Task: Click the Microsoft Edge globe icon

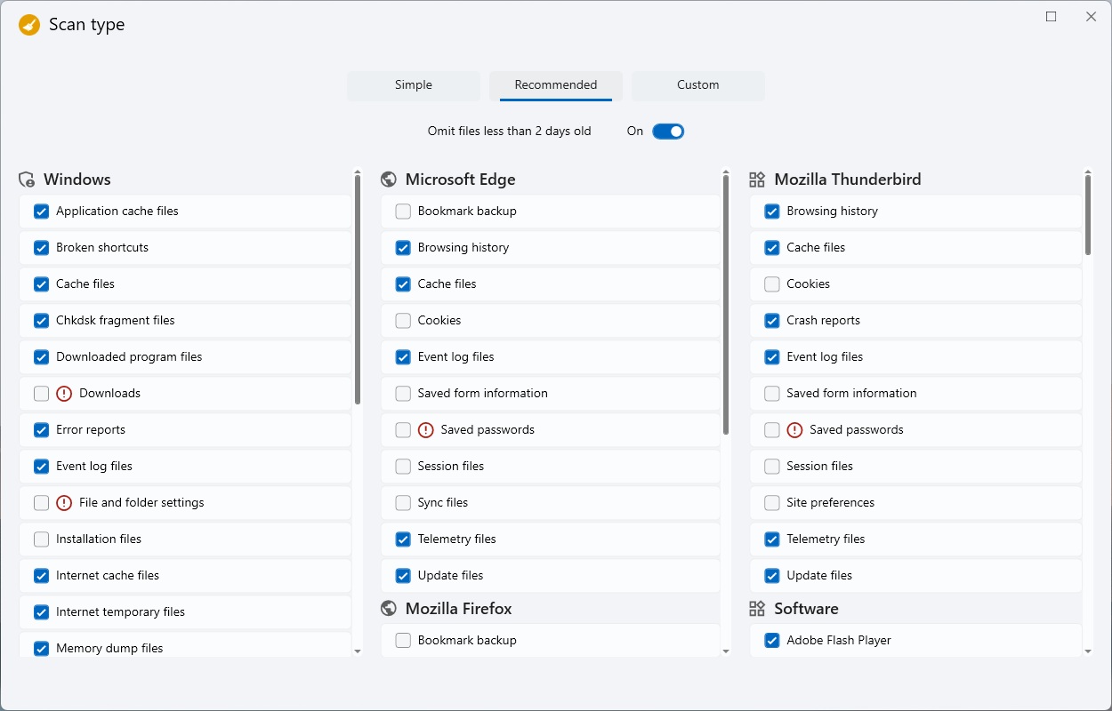Action: point(388,180)
